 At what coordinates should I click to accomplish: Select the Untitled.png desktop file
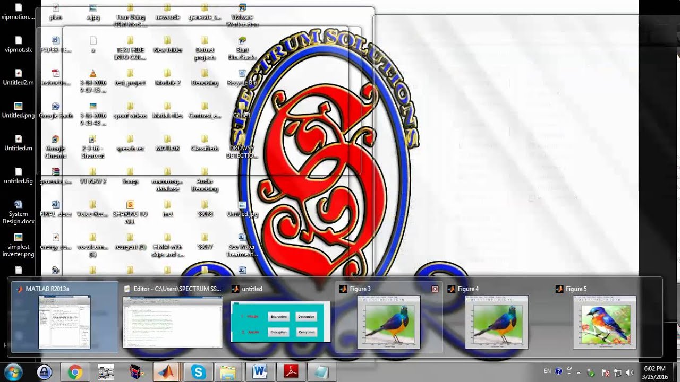pos(19,110)
